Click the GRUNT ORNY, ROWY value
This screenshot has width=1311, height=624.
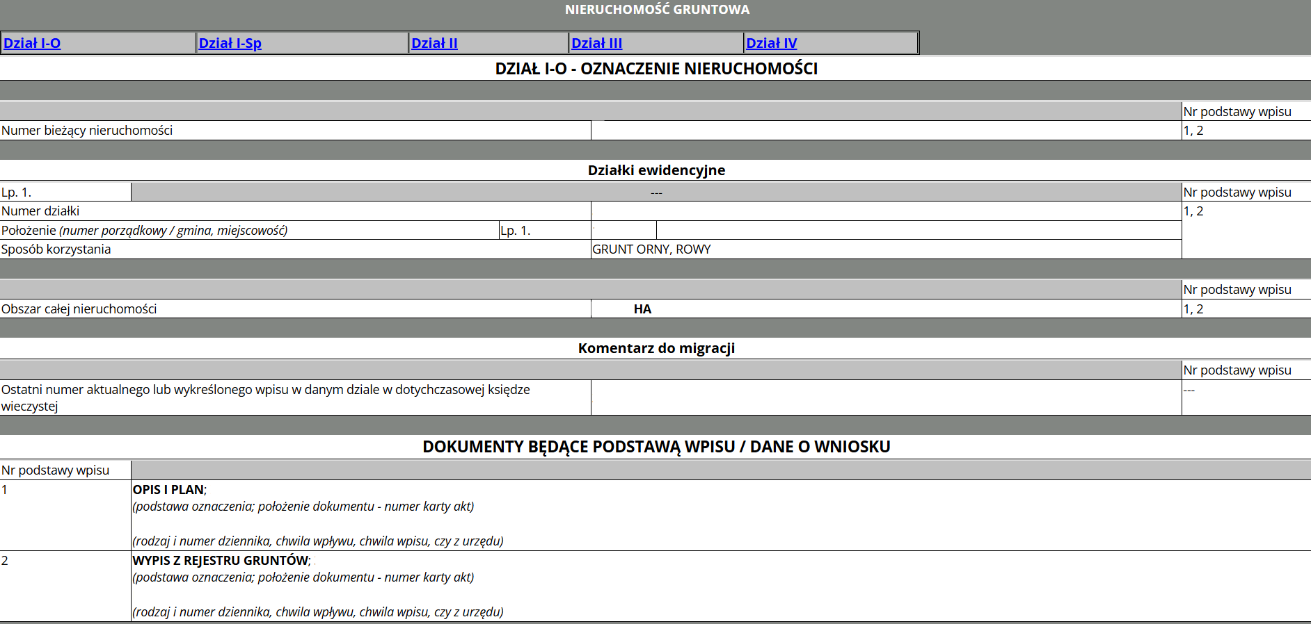click(x=651, y=249)
